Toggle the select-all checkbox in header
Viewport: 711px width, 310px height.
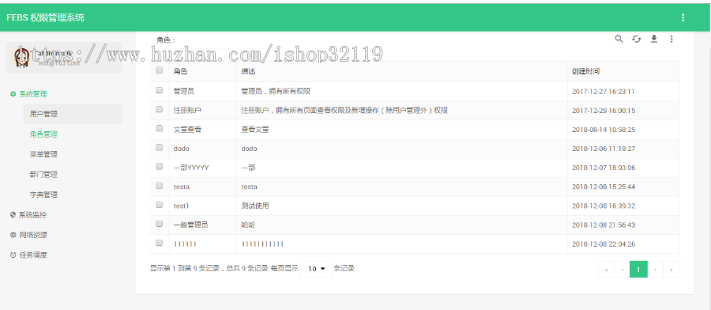pyautogui.click(x=159, y=70)
